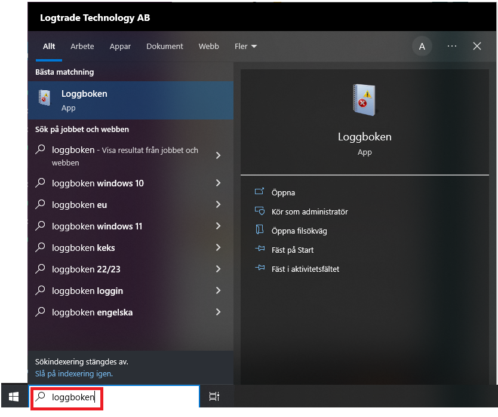Click the account avatar labeled A
The width and height of the screenshot is (498, 417).
(x=422, y=47)
